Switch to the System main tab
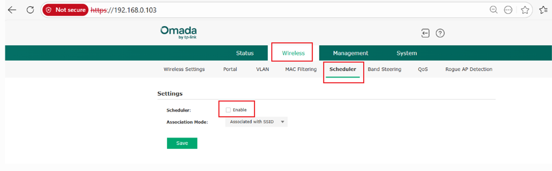The height and width of the screenshot is (171, 552). tap(406, 53)
